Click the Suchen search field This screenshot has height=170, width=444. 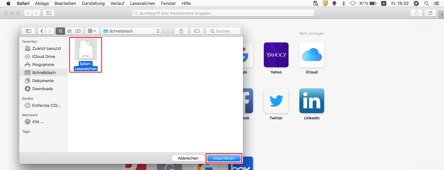pos(223,31)
